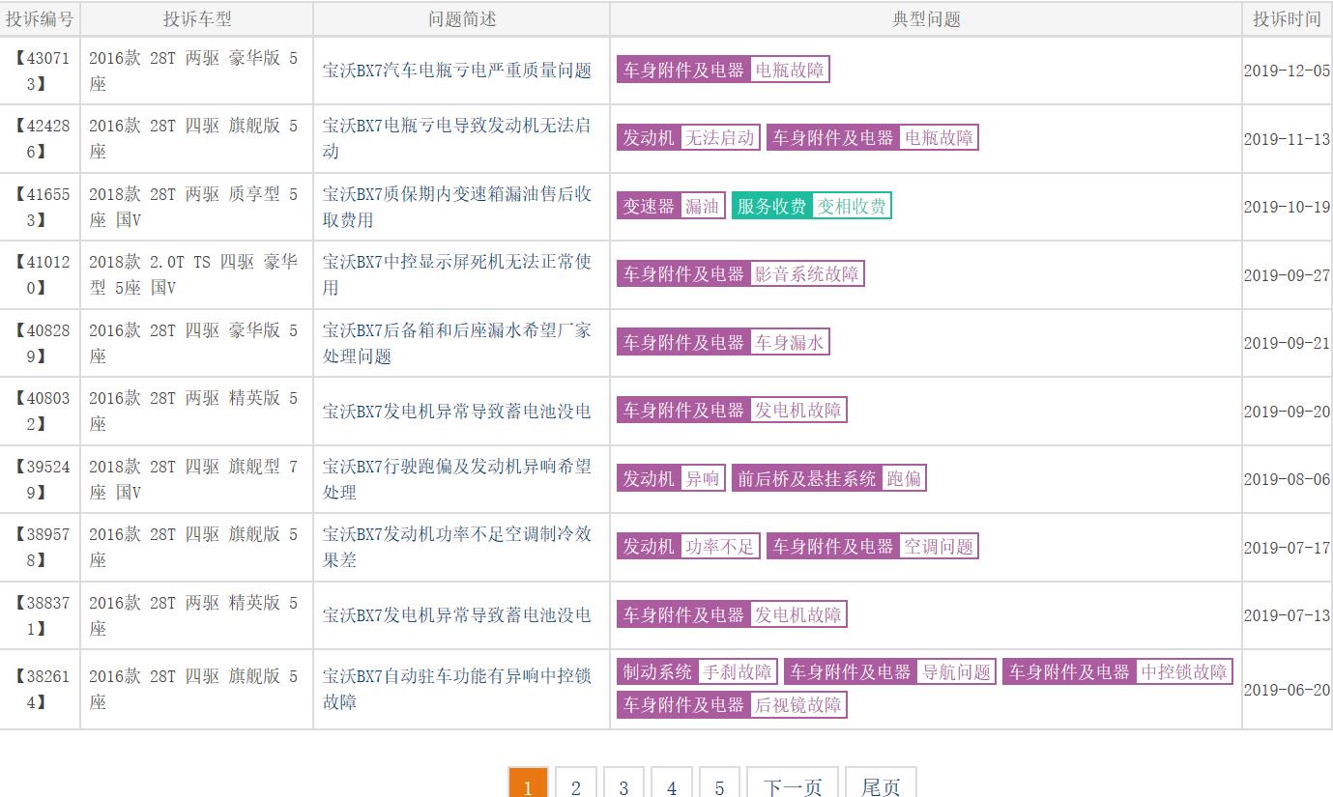Click current page 1 button

[x=528, y=786]
